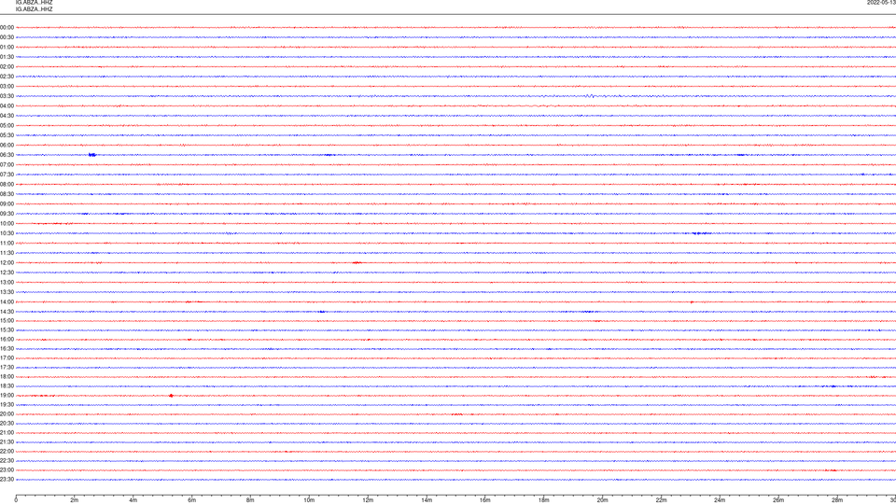Click the 01:30 row label
896x504 pixels.
click(x=7, y=57)
